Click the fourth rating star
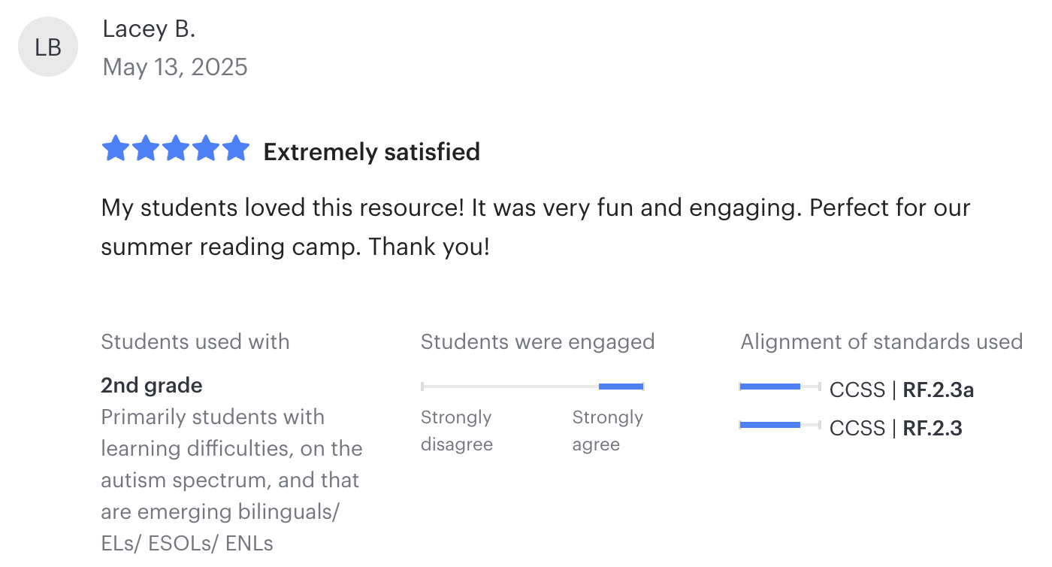Viewport: 1052px width, 567px height. 205,148
